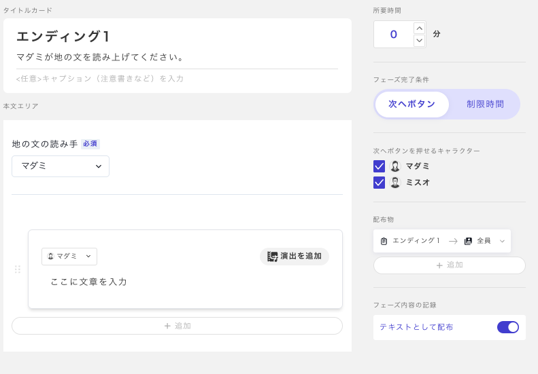
Task: Click the drag handle beside the text block
Action: [x=18, y=269]
